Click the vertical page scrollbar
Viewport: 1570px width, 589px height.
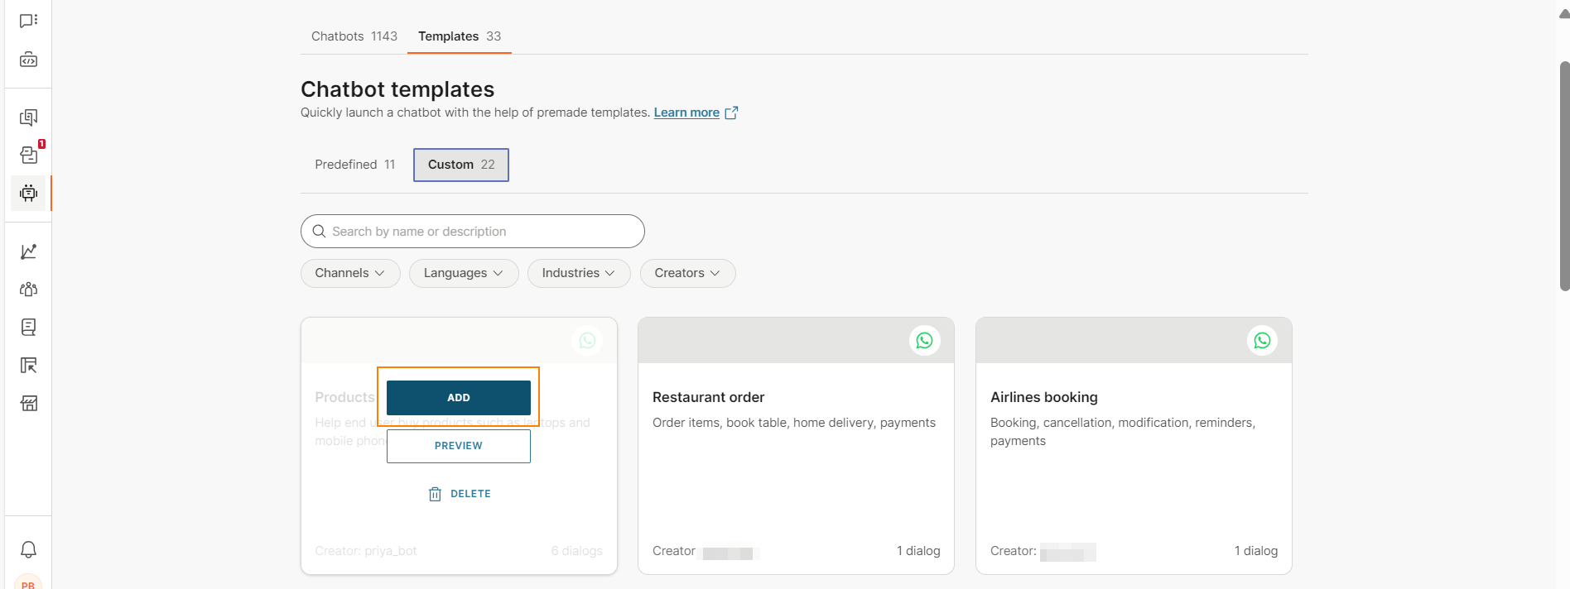point(1564,175)
